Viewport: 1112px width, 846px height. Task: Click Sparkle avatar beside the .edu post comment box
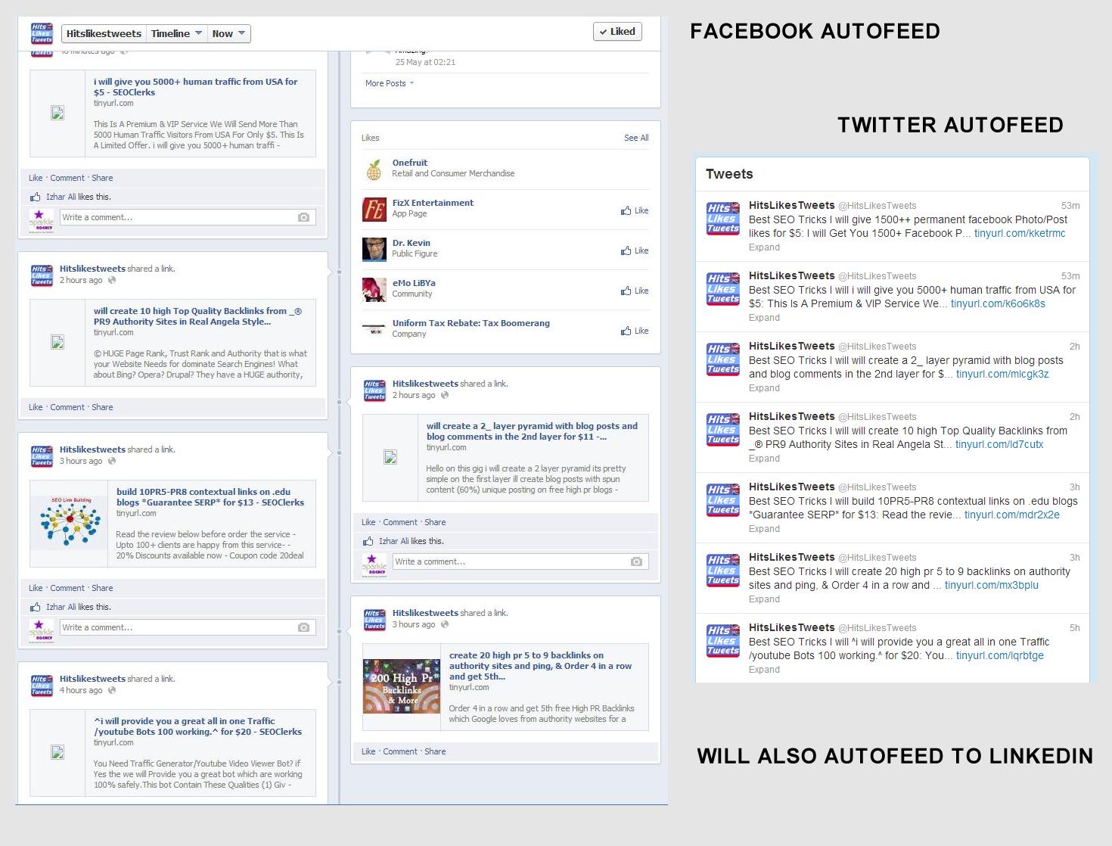pyautogui.click(x=42, y=630)
